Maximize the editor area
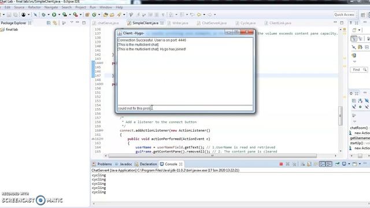This screenshot has width=370, height=208. pos(342,23)
